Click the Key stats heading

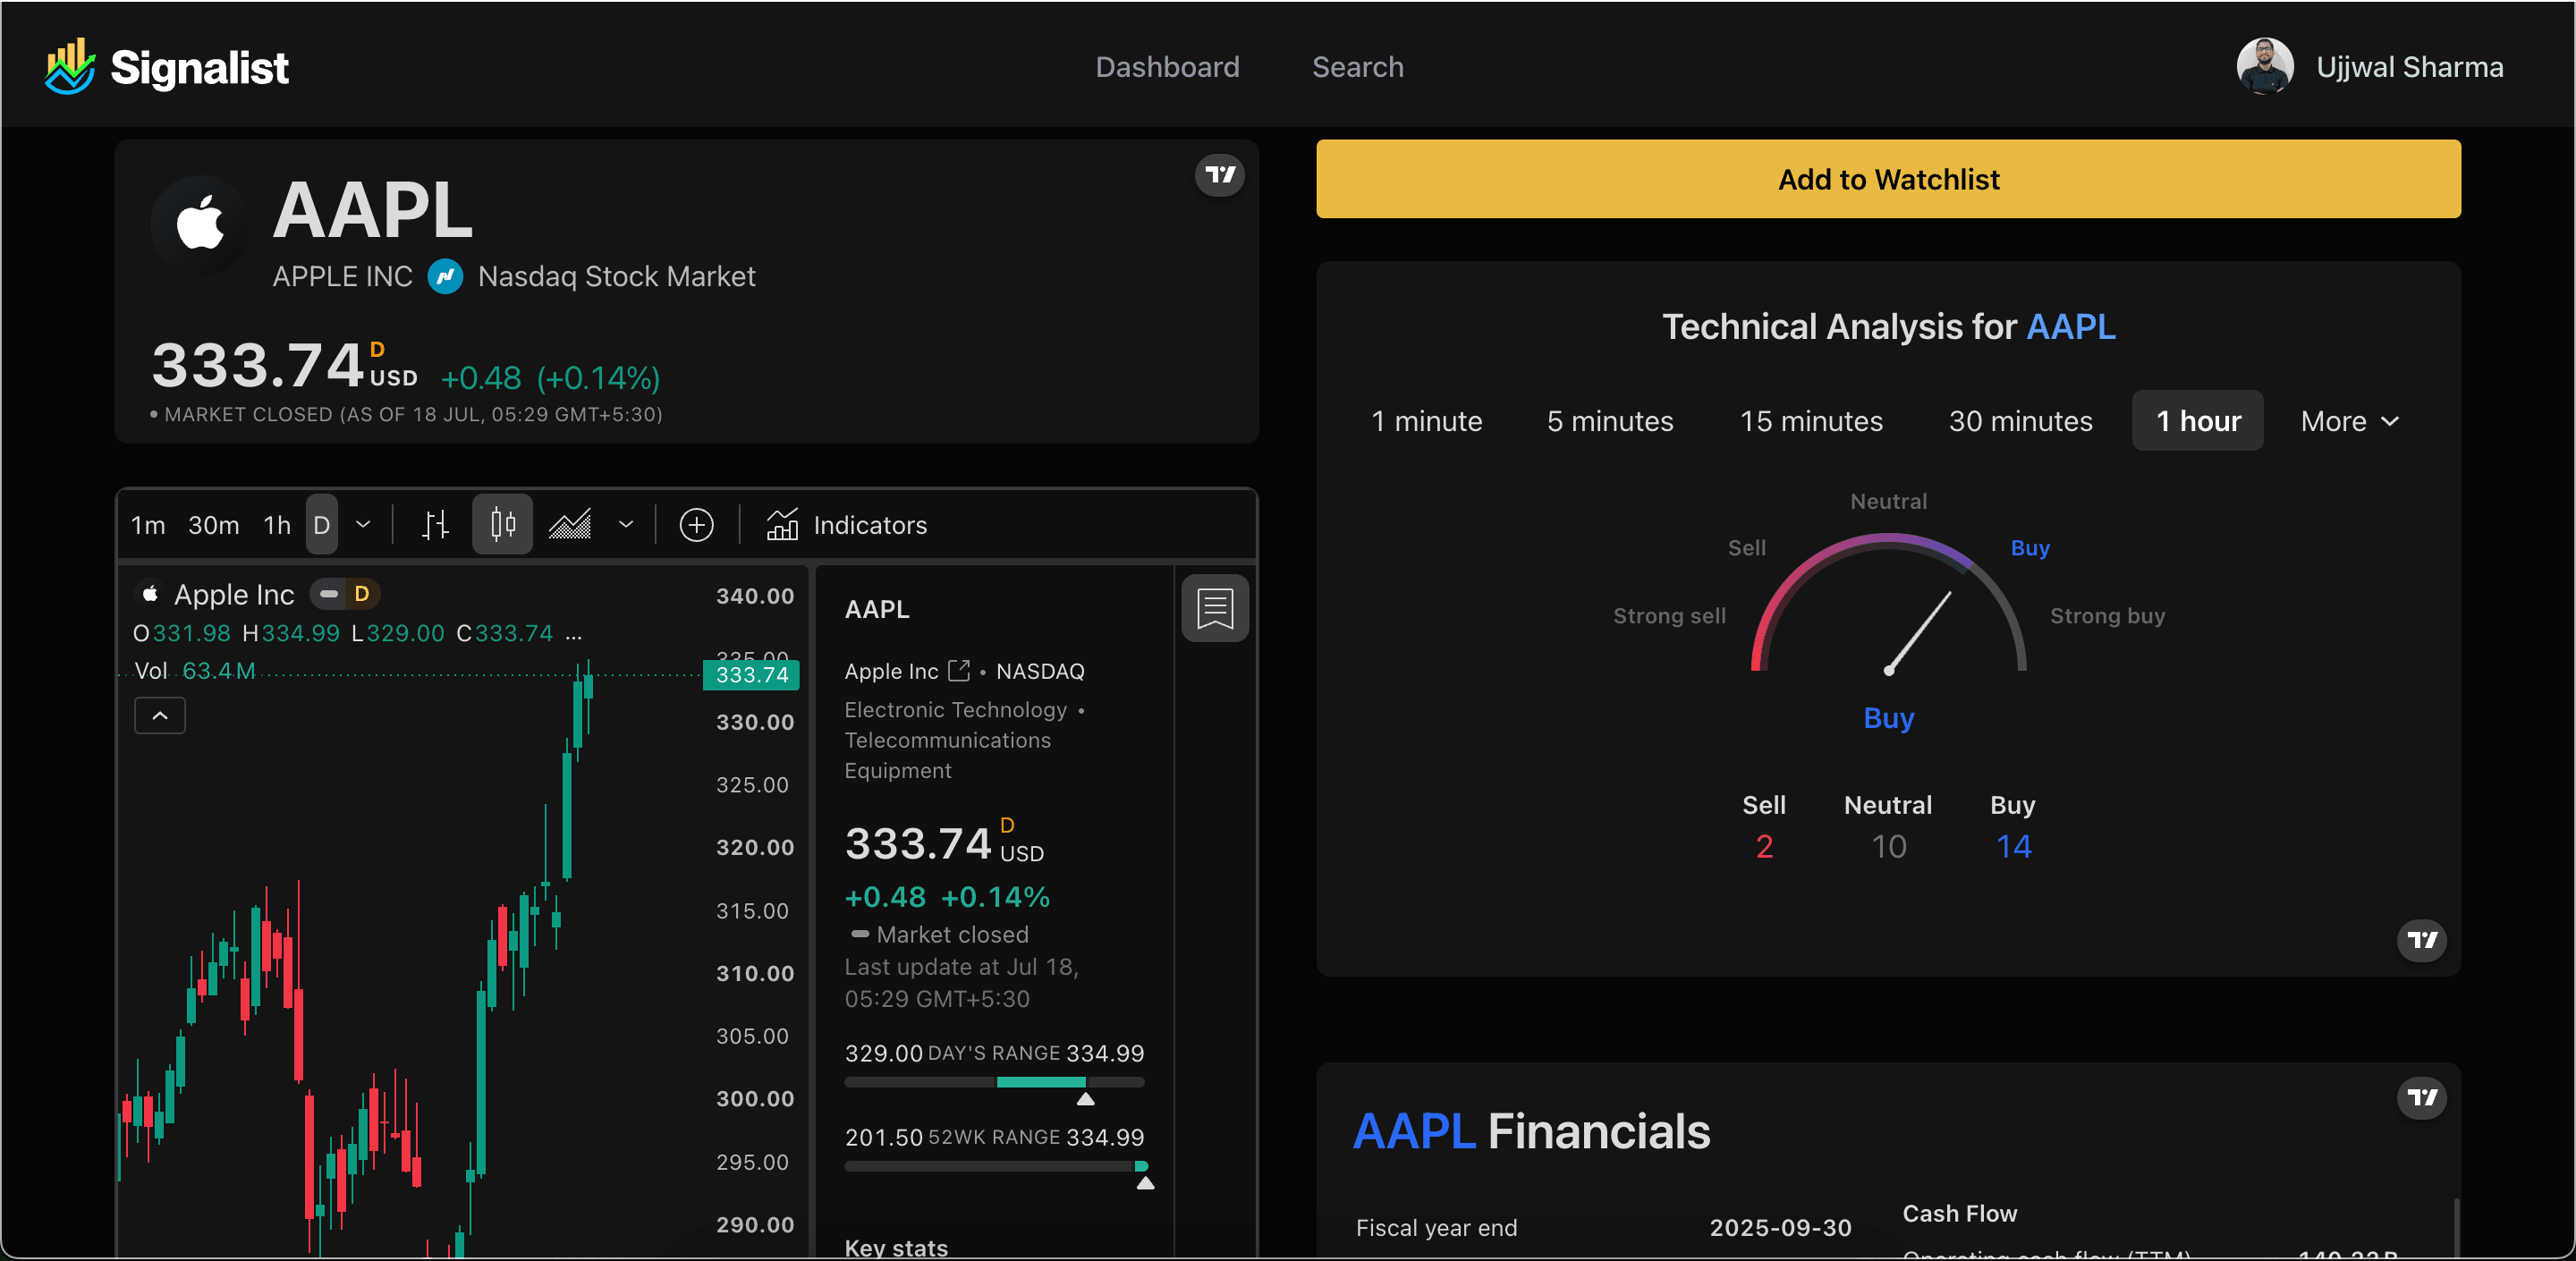[x=896, y=1247]
